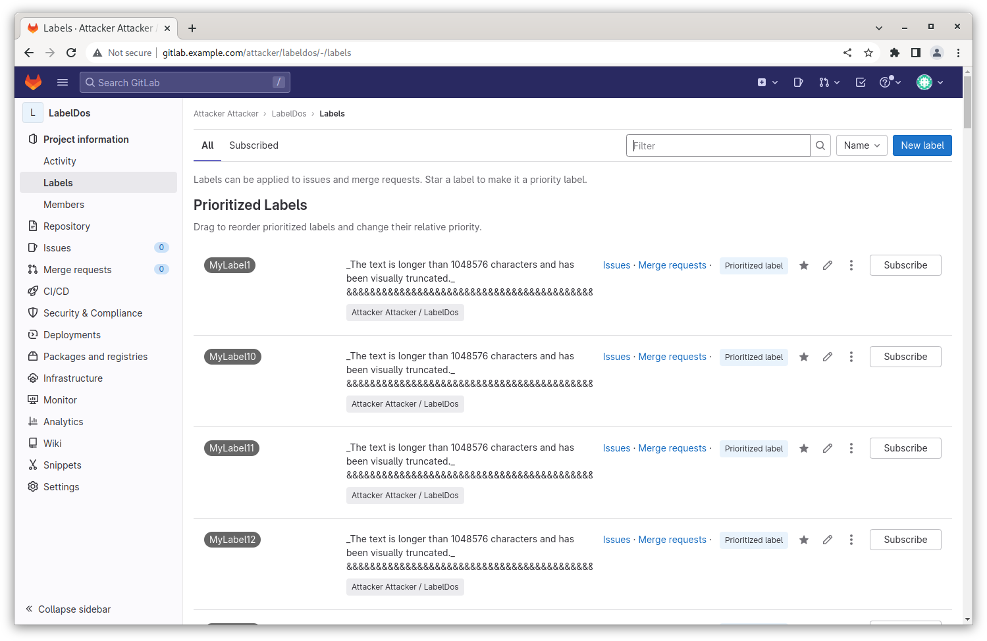Click the filter search magnifier button
This screenshot has width=987, height=641.
point(820,145)
